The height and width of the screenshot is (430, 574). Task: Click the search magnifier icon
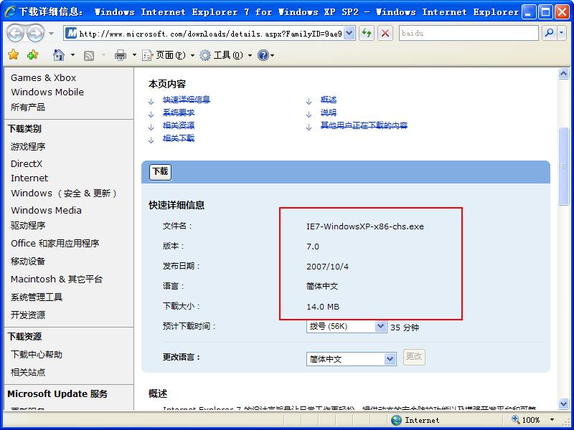tap(549, 33)
